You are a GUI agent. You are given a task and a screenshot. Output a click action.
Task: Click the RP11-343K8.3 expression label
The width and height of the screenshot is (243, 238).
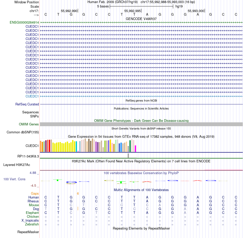tap(28, 156)
